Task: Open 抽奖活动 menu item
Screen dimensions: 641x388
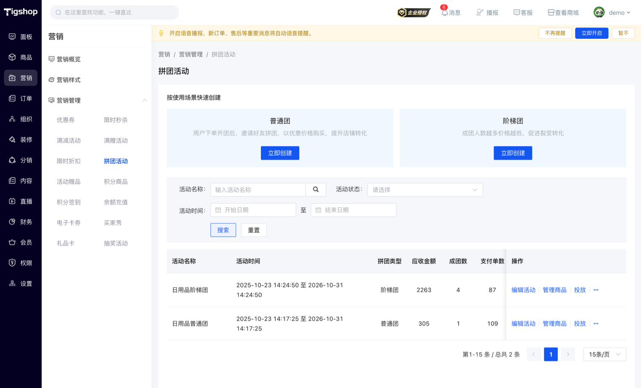Action: coord(116,243)
